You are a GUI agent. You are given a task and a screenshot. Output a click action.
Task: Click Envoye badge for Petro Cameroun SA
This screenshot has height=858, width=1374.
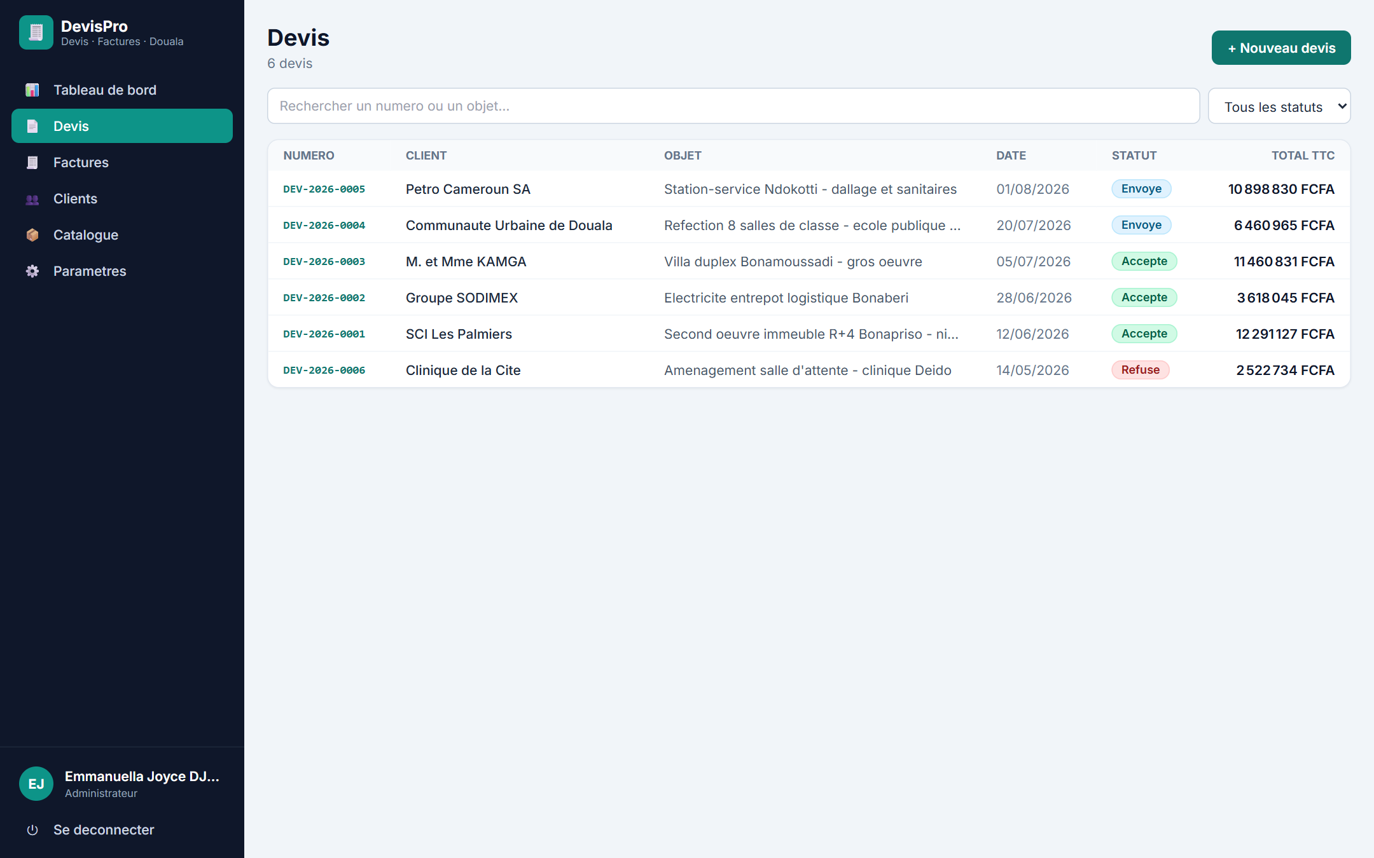(1141, 189)
